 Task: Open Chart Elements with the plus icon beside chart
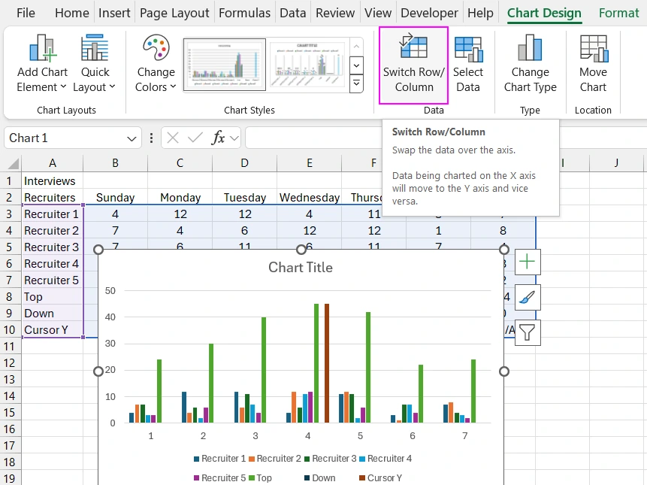[527, 262]
